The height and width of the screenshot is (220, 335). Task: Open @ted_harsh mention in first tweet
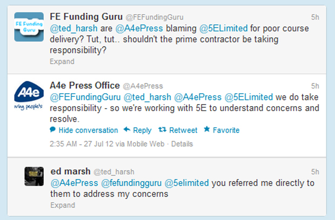click(x=73, y=29)
